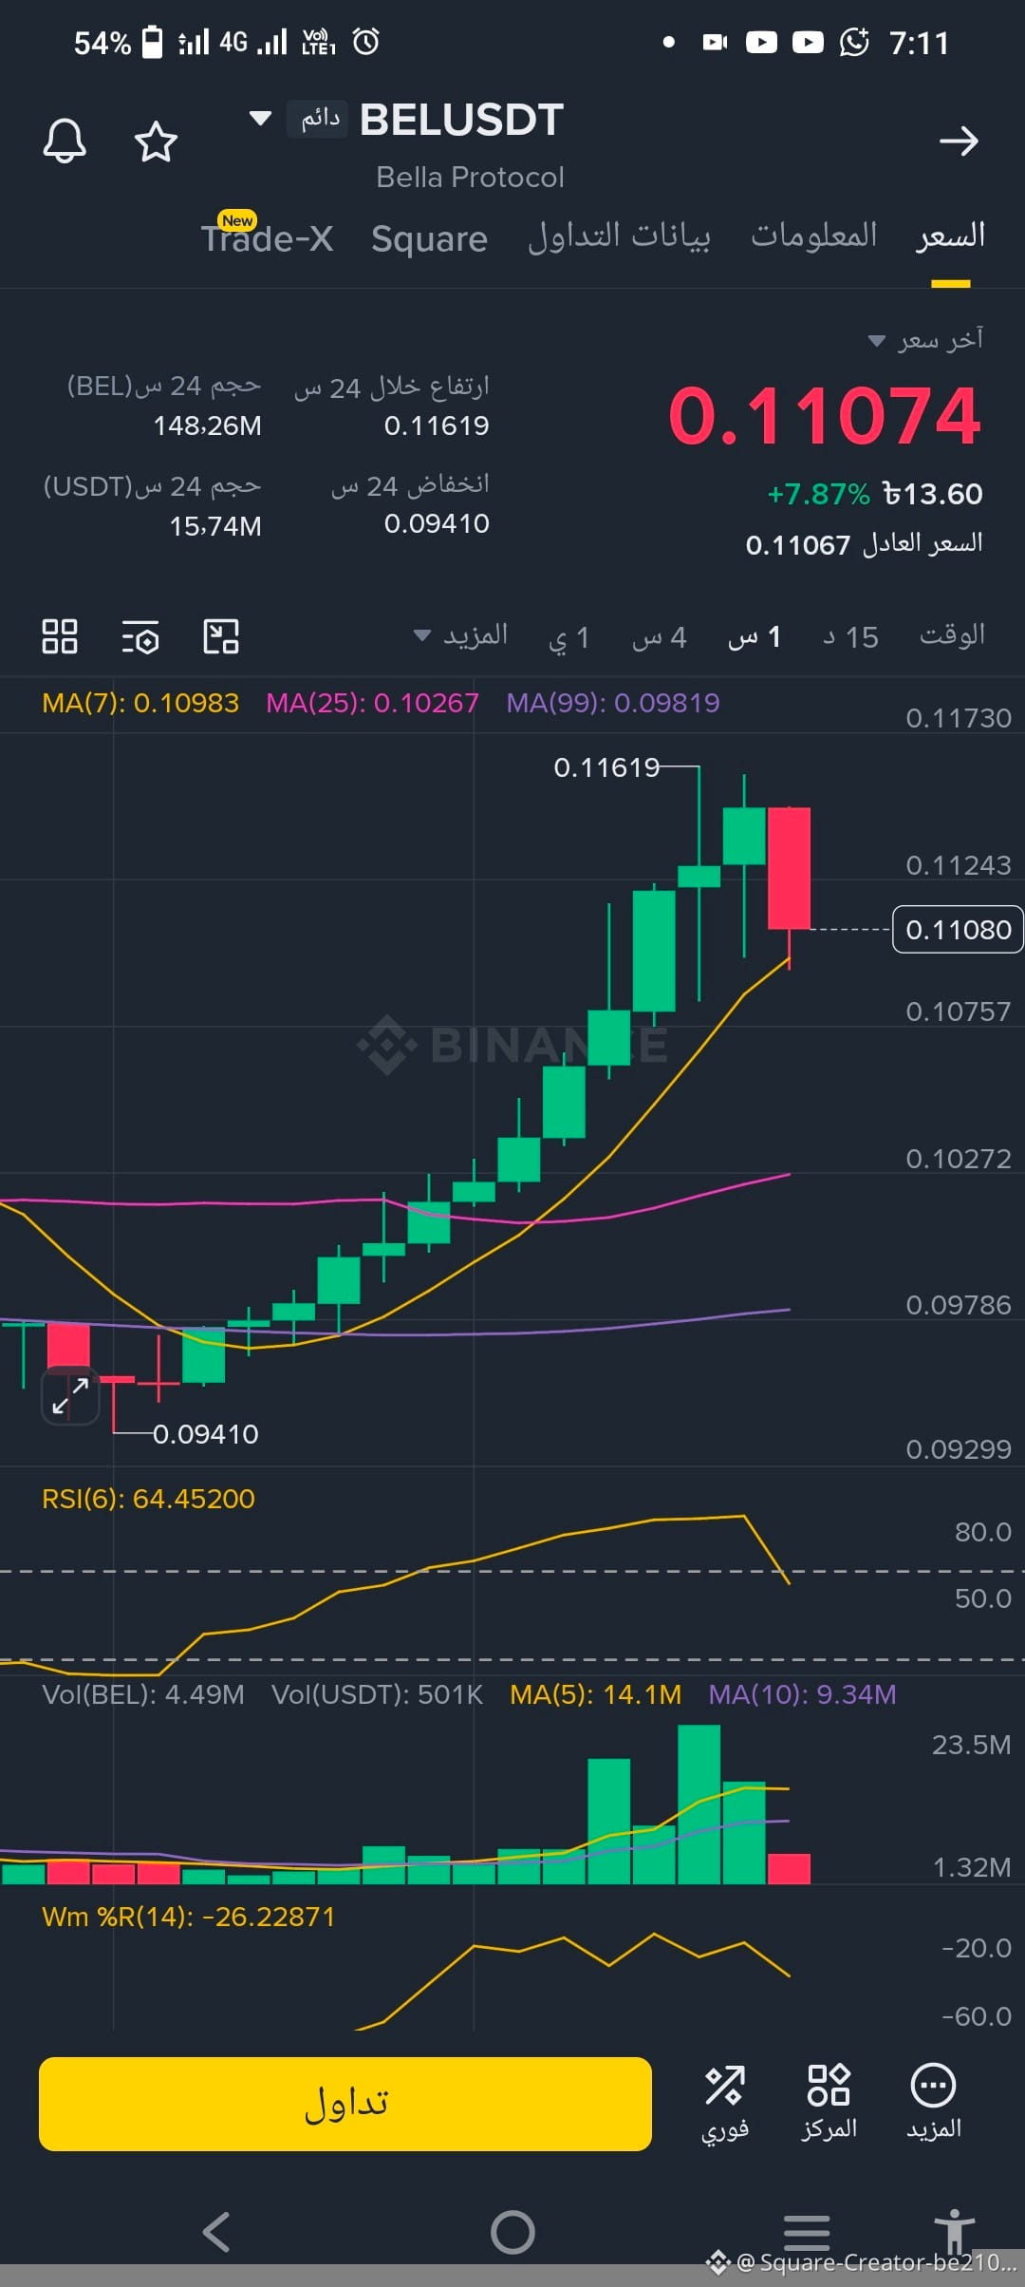1025x2287 pixels.
Task: Tap the accessibility figure icon
Action: 954,2231
